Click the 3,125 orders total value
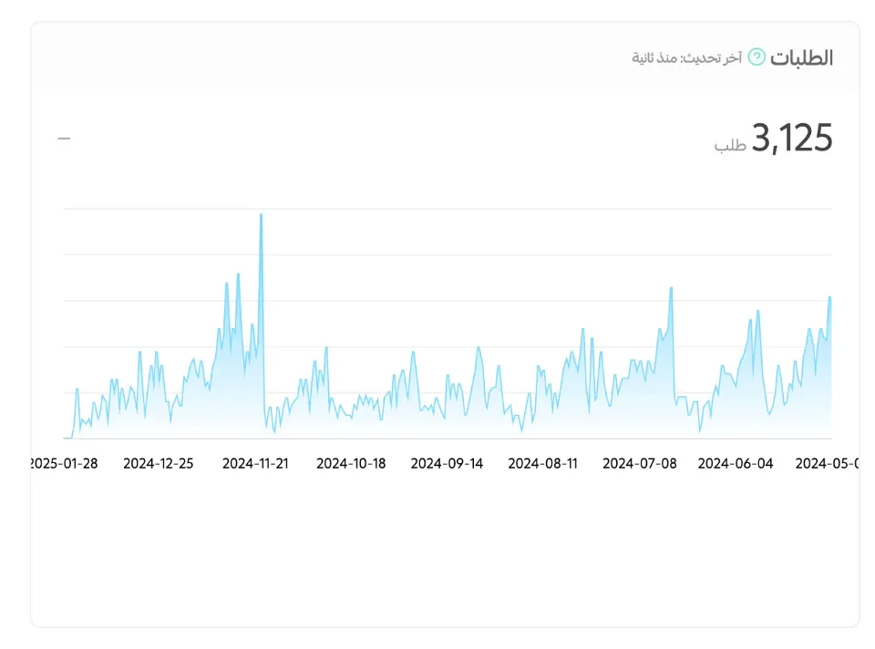875x649 pixels. [x=792, y=138]
